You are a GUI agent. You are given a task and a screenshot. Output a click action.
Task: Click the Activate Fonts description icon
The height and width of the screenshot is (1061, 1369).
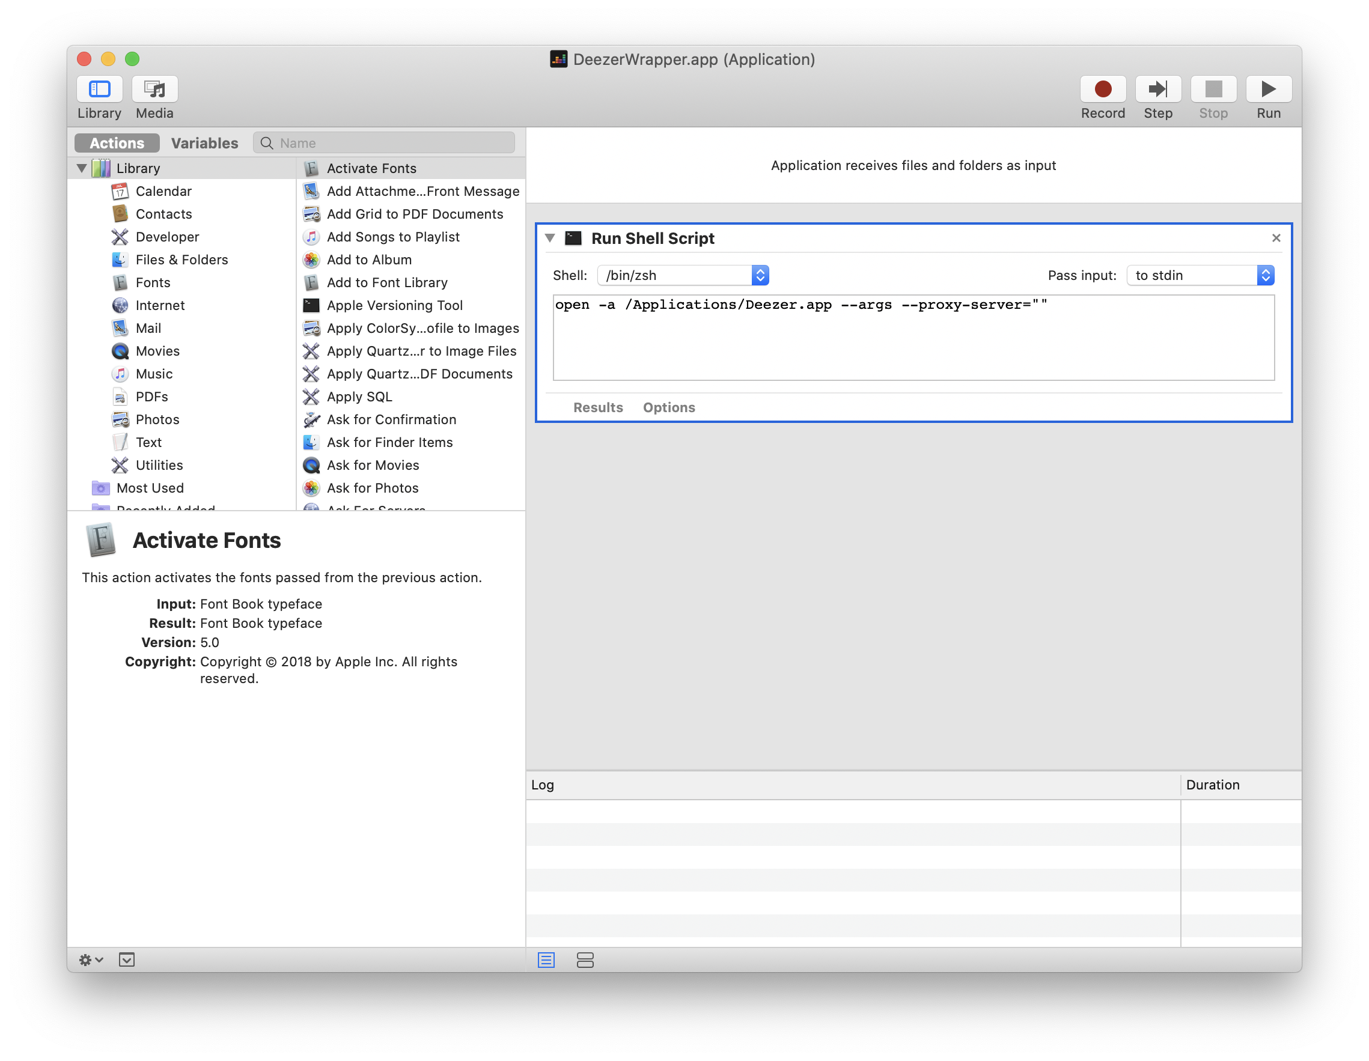(x=101, y=540)
